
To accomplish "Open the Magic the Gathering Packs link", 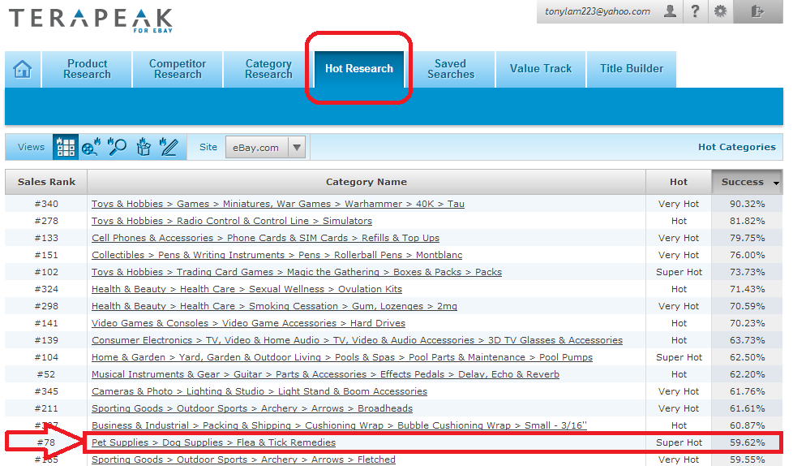I will pos(297,272).
